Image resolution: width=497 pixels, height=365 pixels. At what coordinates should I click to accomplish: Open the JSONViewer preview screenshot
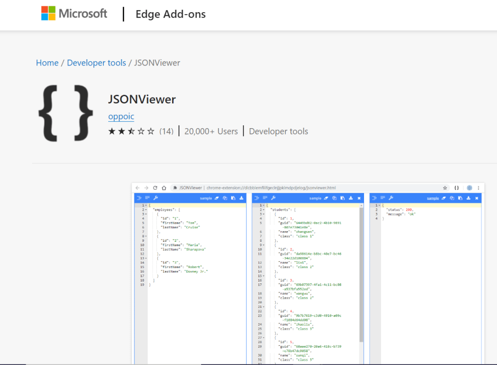click(308, 274)
